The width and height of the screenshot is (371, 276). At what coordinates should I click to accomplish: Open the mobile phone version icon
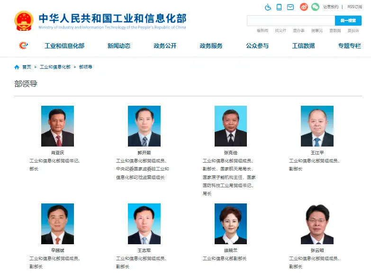279,7
